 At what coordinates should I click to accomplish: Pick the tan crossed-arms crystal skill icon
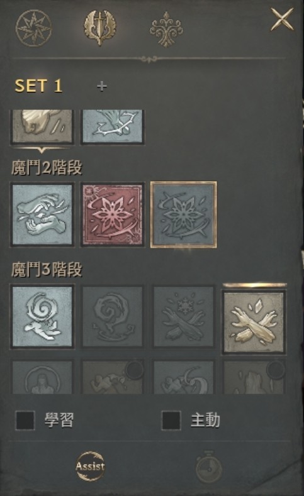[x=254, y=322]
